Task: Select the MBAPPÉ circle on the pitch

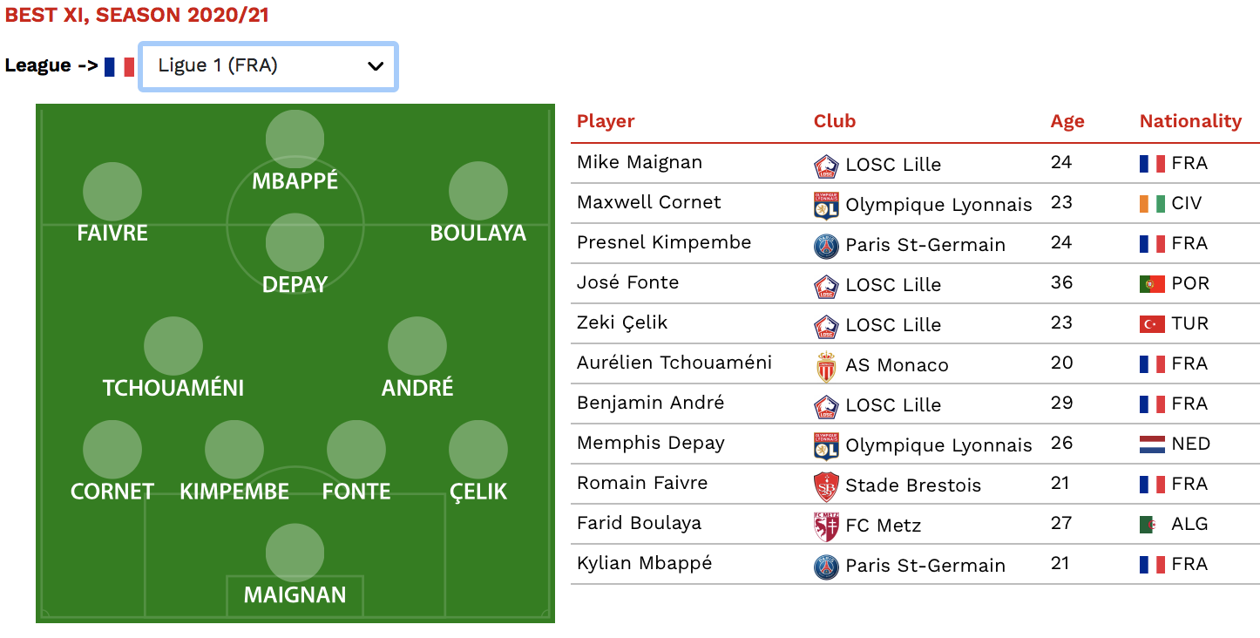Action: click(x=295, y=139)
